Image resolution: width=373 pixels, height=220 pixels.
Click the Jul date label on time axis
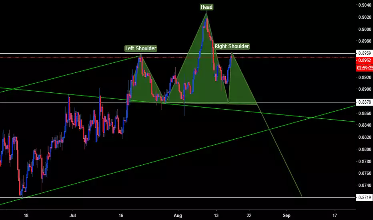click(x=72, y=216)
